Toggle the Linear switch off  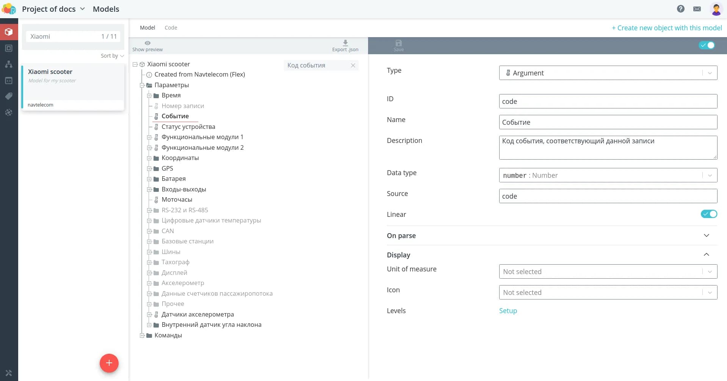coord(708,214)
